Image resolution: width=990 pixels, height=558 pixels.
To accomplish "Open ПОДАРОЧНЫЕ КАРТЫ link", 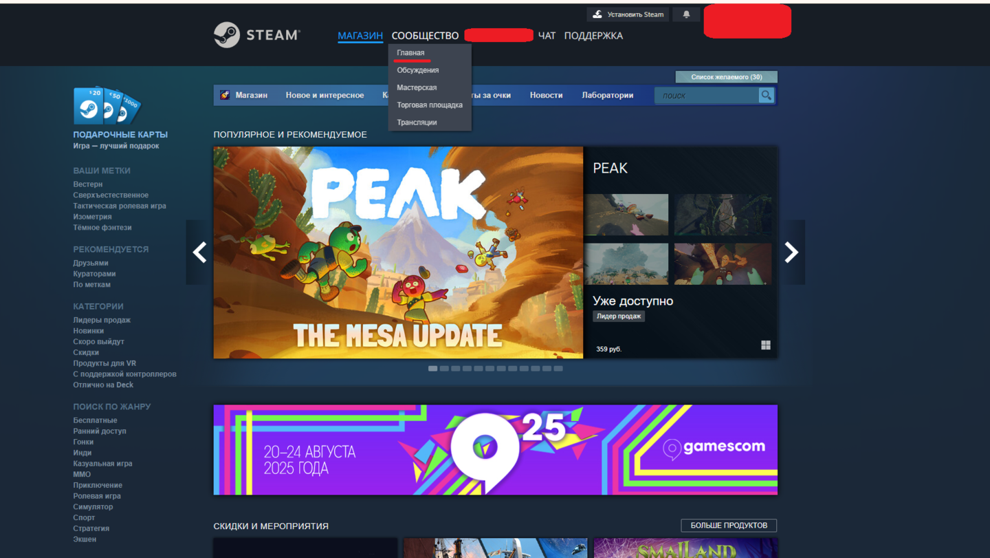I will pos(120,135).
